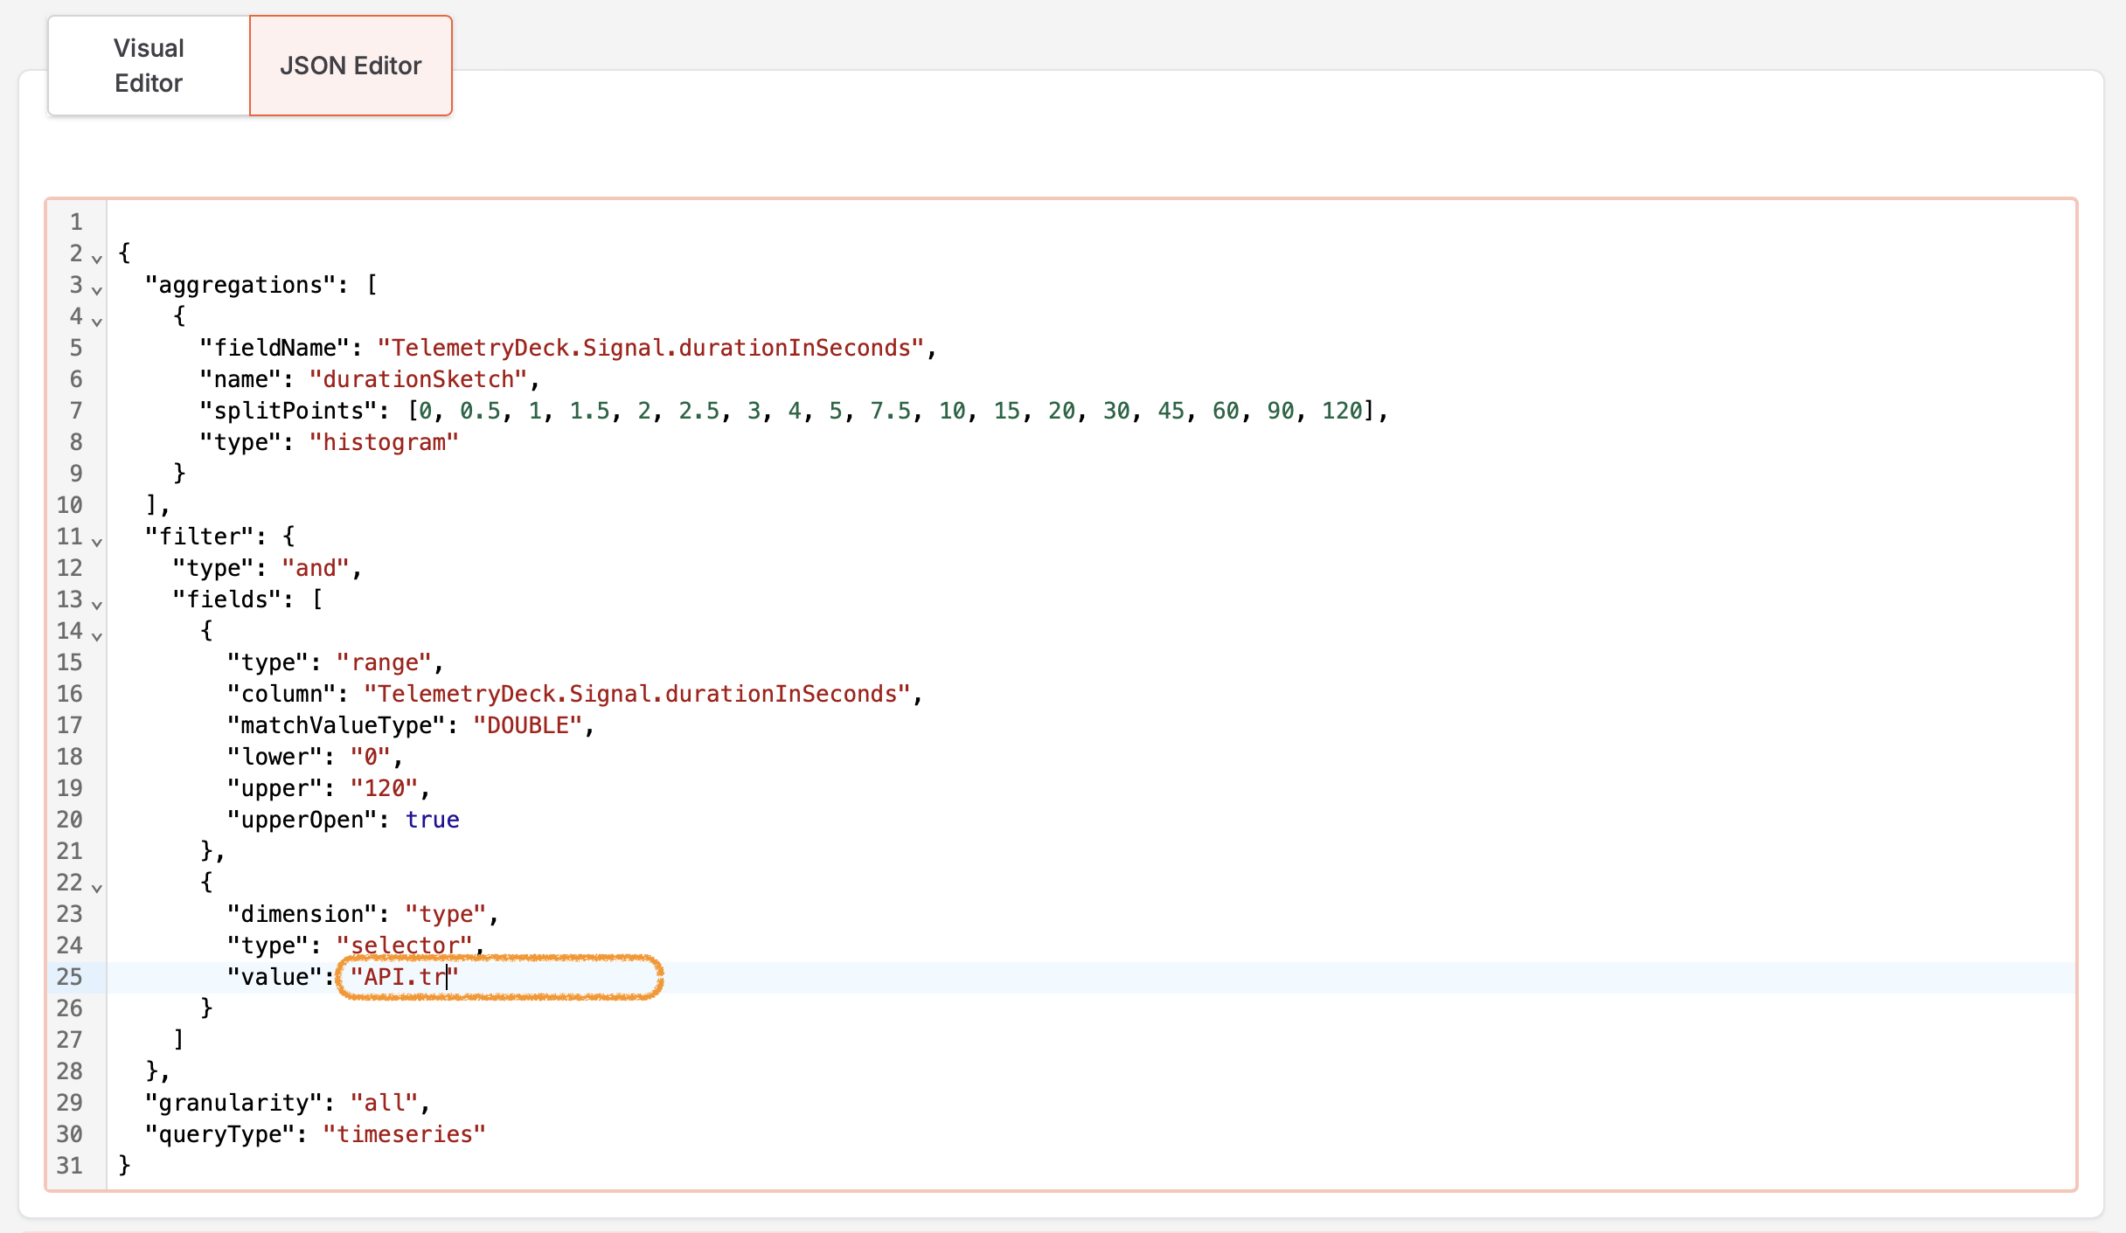
Task: Select the durationSketch name value
Action: (420, 378)
